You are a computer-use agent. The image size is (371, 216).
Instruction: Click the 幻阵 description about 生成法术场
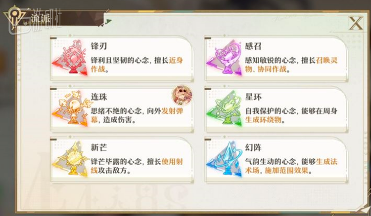point(291,166)
